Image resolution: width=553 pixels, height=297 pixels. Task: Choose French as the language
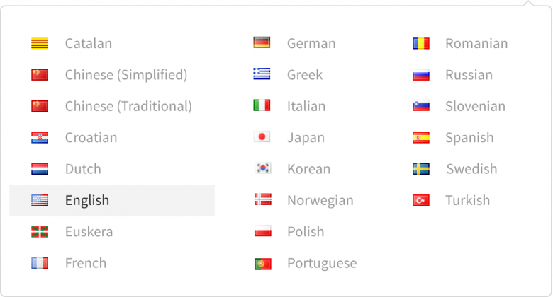(112, 263)
